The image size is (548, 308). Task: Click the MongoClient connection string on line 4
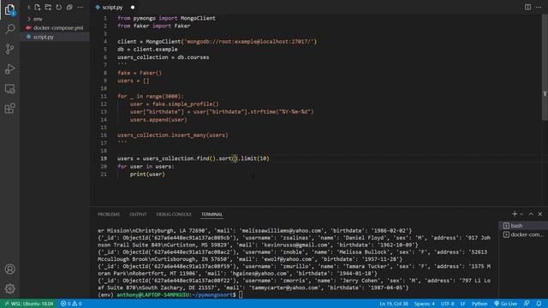(x=248, y=42)
